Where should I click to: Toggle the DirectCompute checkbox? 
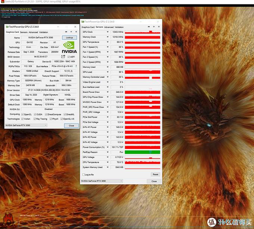tap(46, 114)
